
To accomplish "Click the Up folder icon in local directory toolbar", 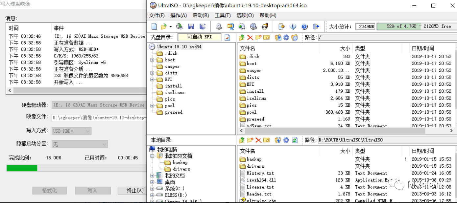I will coord(242,140).
